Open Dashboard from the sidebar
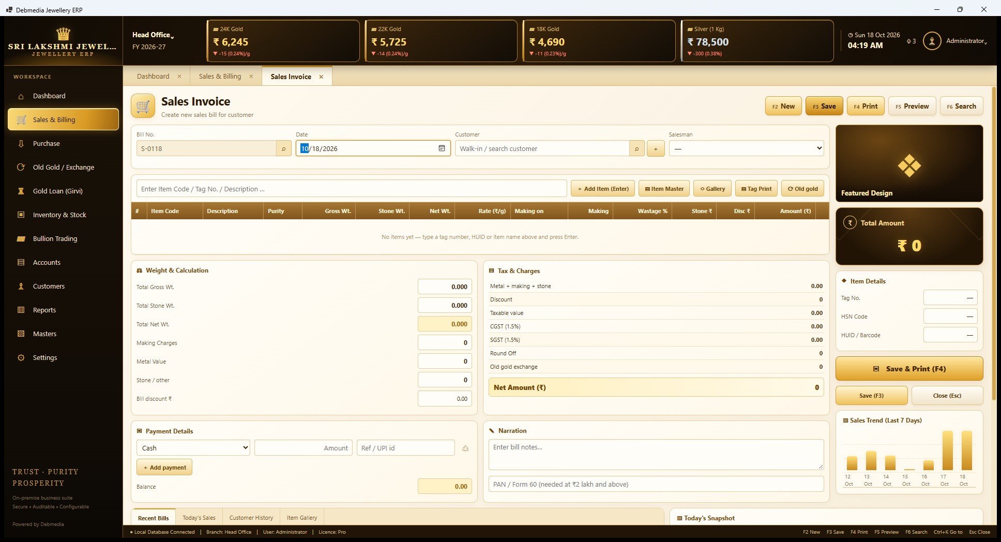 tap(63, 96)
